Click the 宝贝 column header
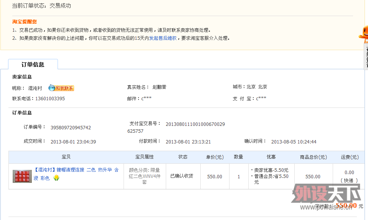The width and height of the screenshot is (368, 220). [x=66, y=157]
